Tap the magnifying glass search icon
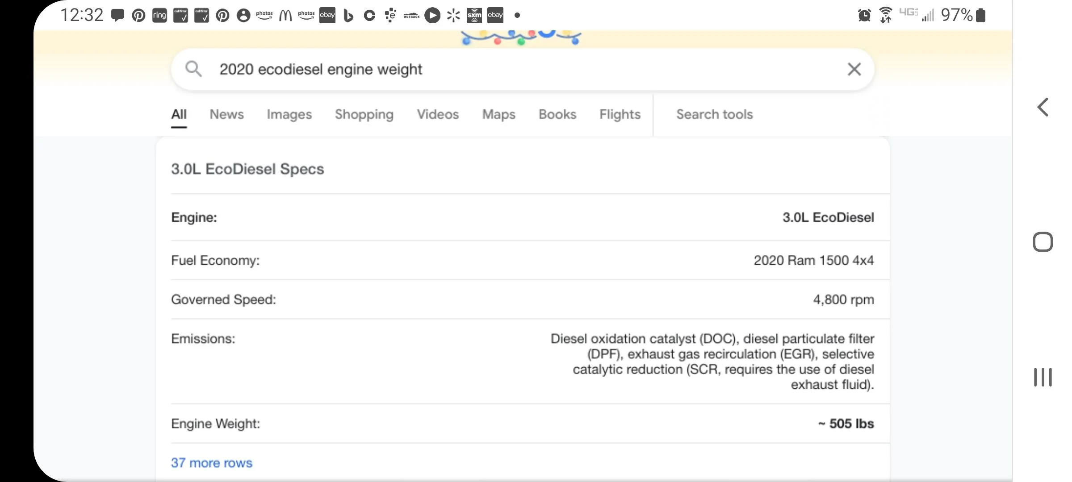 pos(193,69)
